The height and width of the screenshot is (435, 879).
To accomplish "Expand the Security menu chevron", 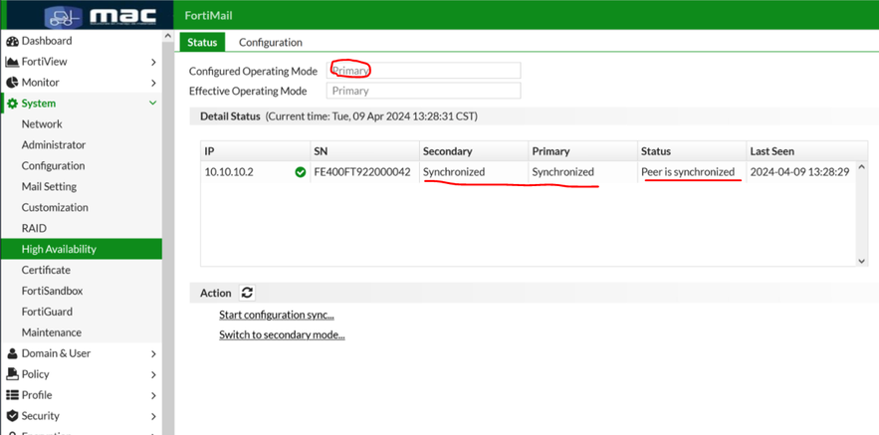I will [153, 416].
